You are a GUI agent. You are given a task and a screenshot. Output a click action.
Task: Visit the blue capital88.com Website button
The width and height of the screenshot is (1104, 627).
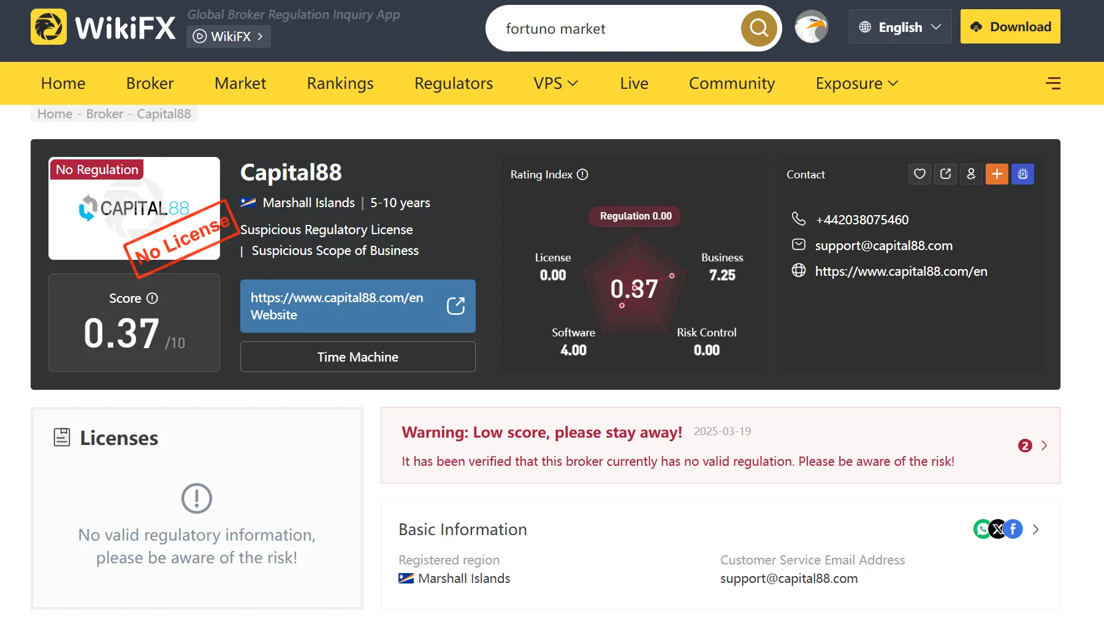(358, 306)
